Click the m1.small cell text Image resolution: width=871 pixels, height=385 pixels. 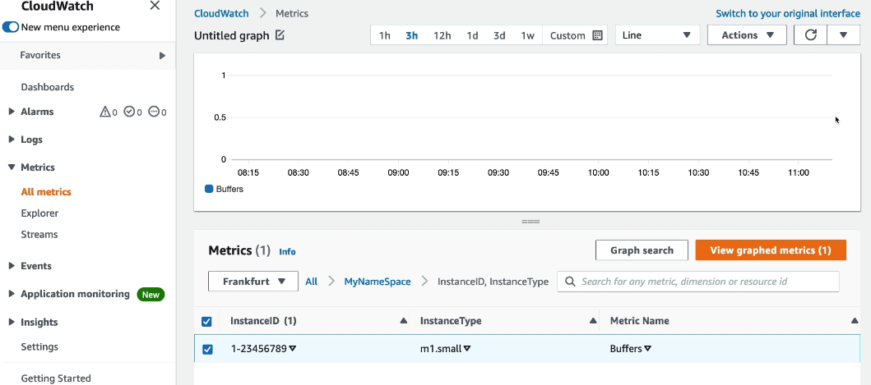point(441,349)
